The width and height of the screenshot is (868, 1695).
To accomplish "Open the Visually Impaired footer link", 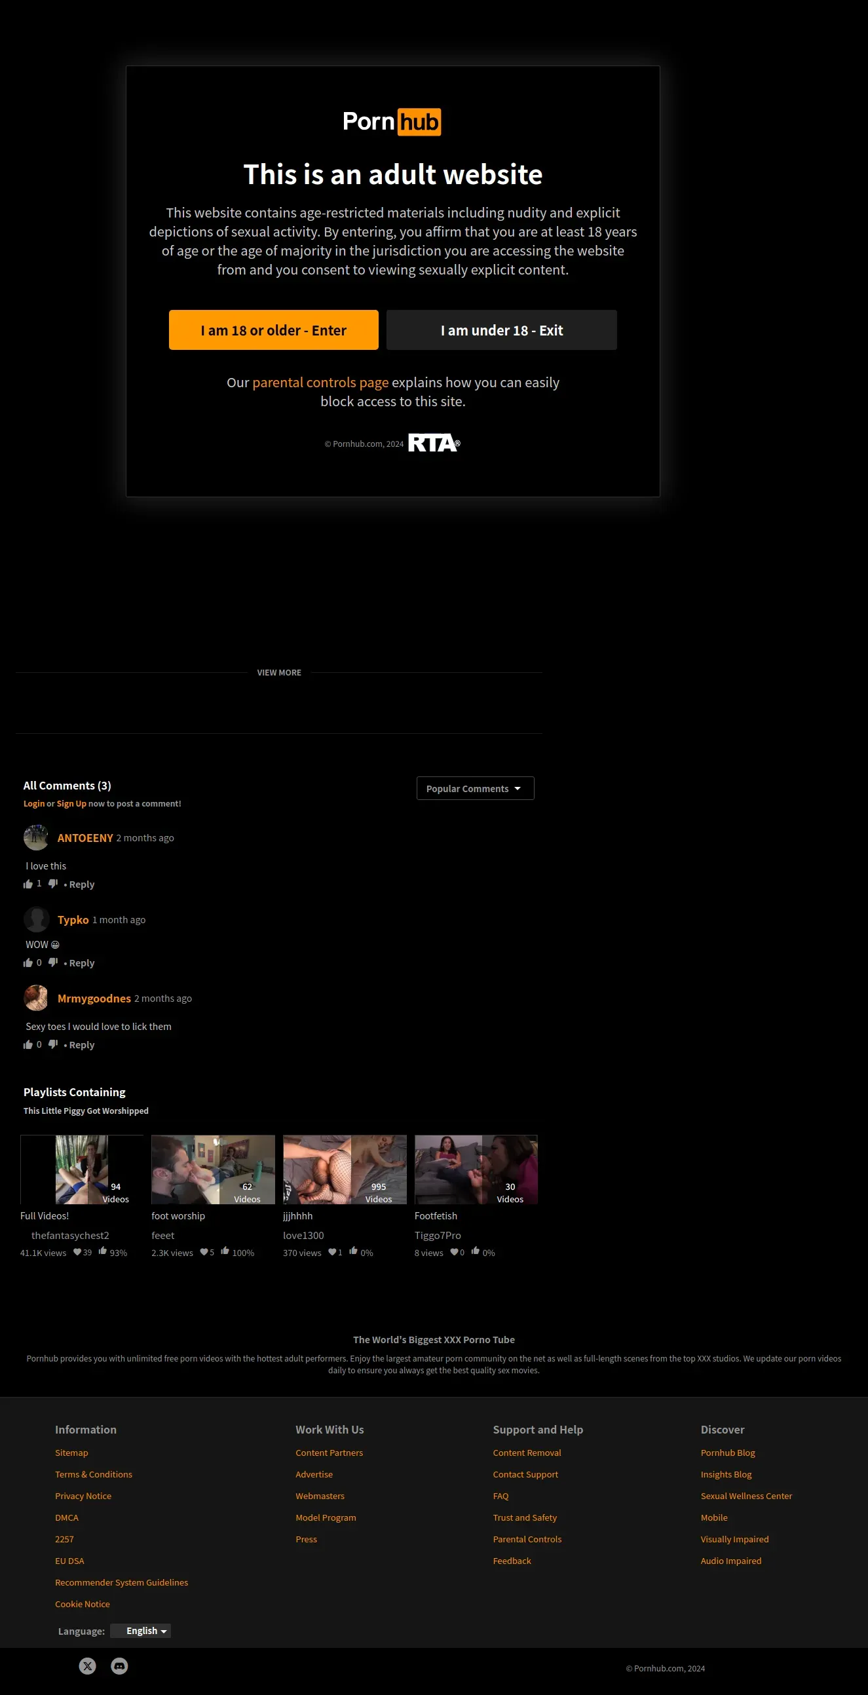I will (734, 1539).
